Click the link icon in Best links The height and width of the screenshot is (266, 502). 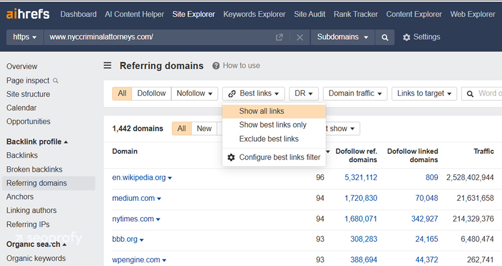coord(232,94)
